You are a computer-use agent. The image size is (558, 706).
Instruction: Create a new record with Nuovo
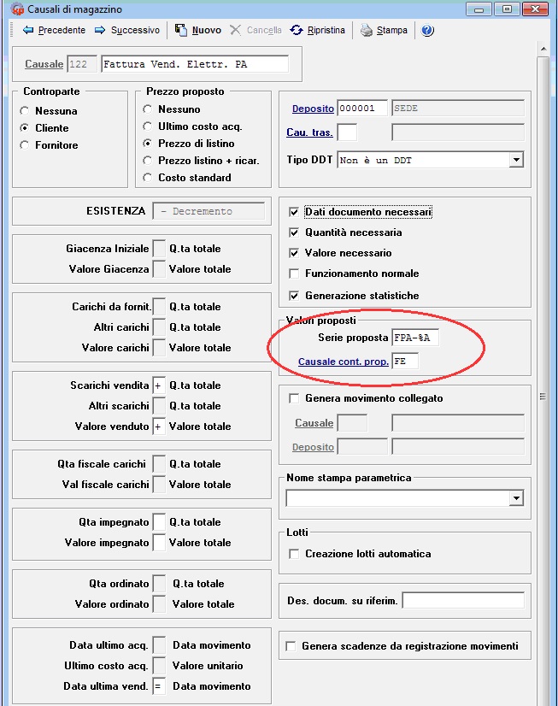[x=181, y=30]
